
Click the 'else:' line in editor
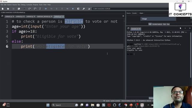coord(17,41)
